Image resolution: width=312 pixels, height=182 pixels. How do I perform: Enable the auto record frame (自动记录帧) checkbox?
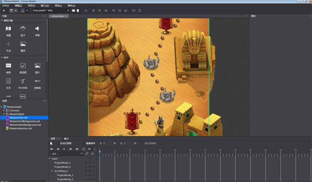(x=58, y=143)
